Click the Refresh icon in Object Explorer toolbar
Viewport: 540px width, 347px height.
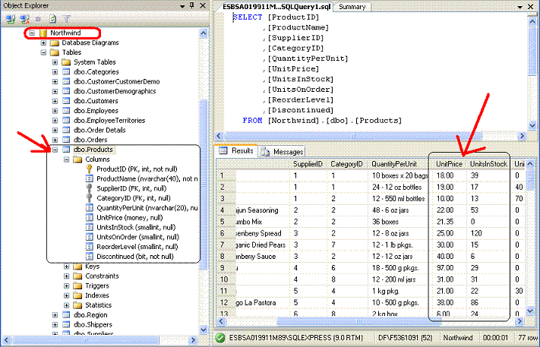52,18
